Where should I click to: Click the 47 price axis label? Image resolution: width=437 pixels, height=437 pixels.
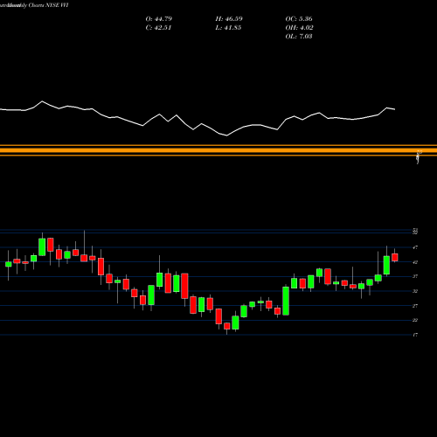[415, 247]
